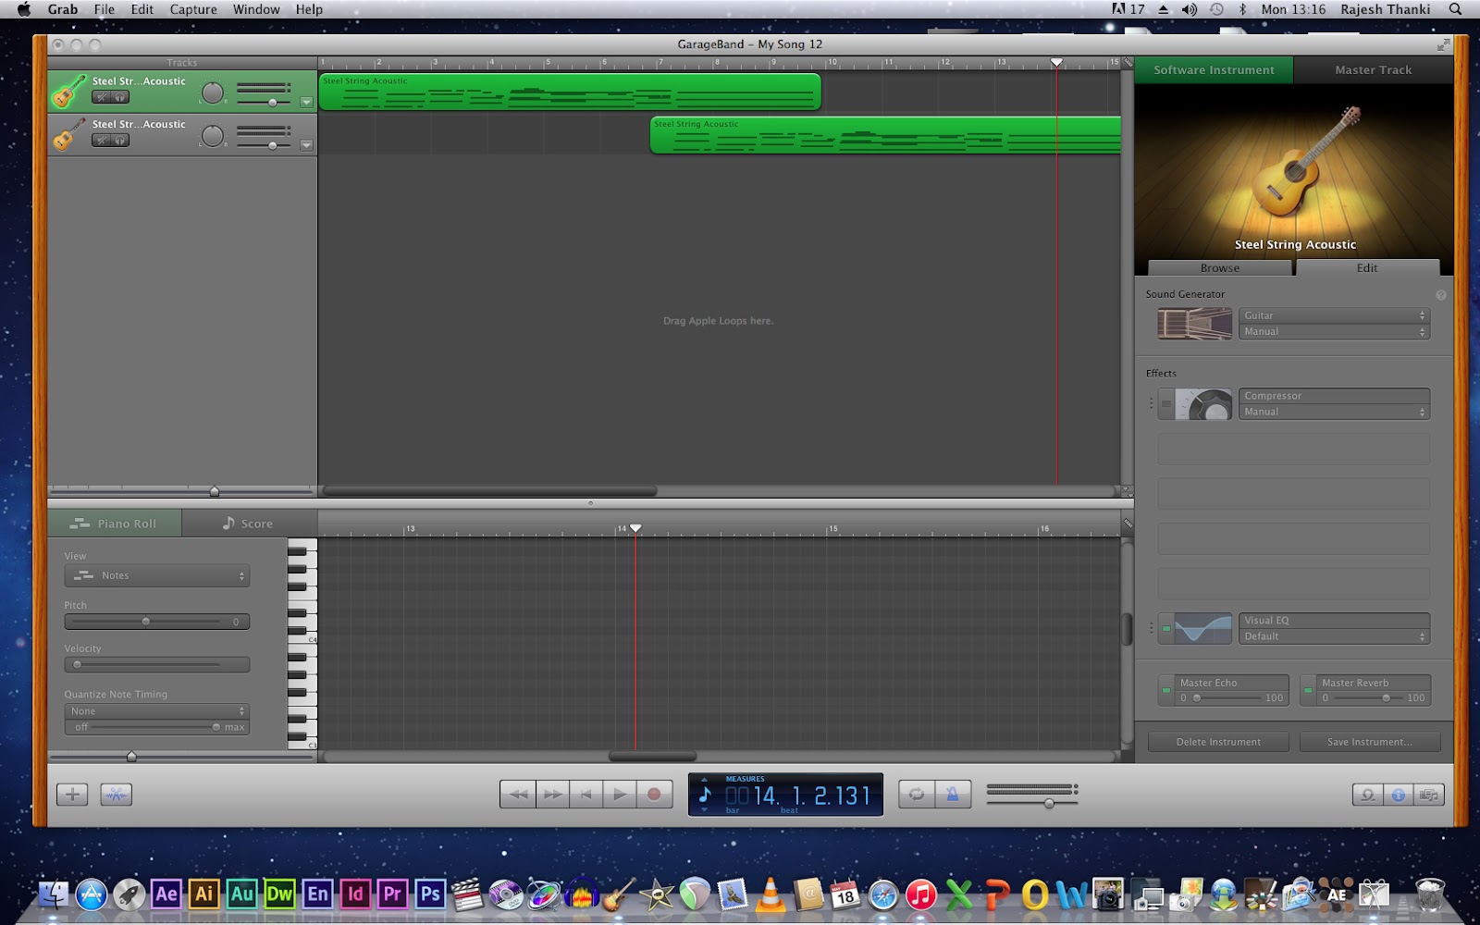Click the second track's acoustic guitar icon
This screenshot has width=1480, height=925.
[69, 134]
